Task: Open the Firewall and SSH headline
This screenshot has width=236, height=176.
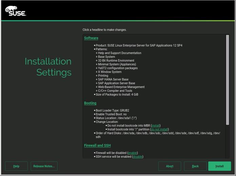Action: tap(97, 145)
